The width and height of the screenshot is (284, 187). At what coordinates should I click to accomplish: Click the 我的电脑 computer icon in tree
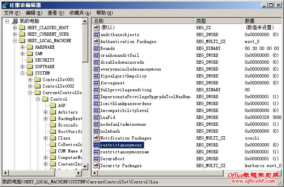(x=15, y=21)
